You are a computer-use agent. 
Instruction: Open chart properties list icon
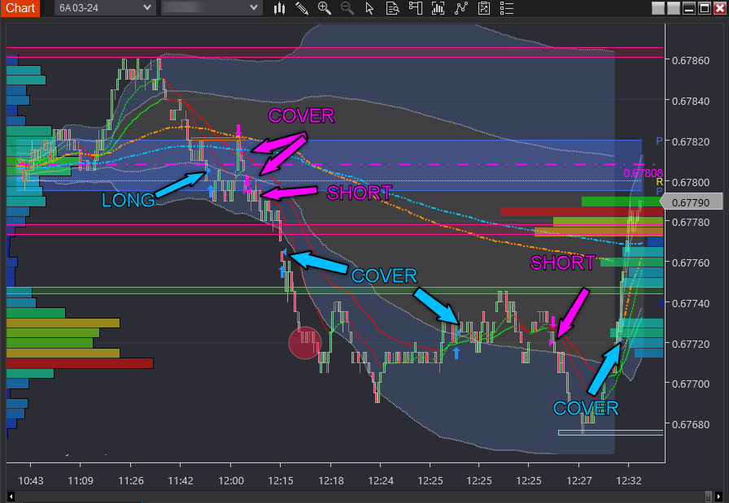[x=507, y=8]
